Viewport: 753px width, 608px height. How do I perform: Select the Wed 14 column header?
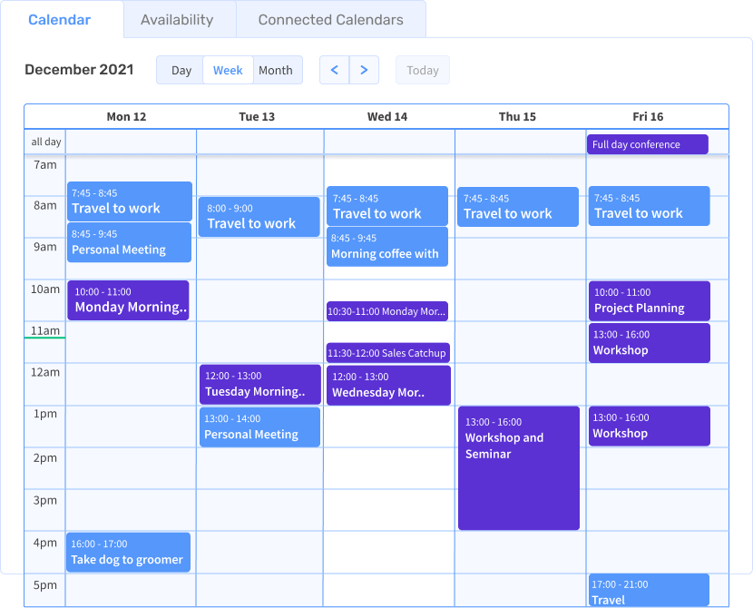pyautogui.click(x=387, y=117)
